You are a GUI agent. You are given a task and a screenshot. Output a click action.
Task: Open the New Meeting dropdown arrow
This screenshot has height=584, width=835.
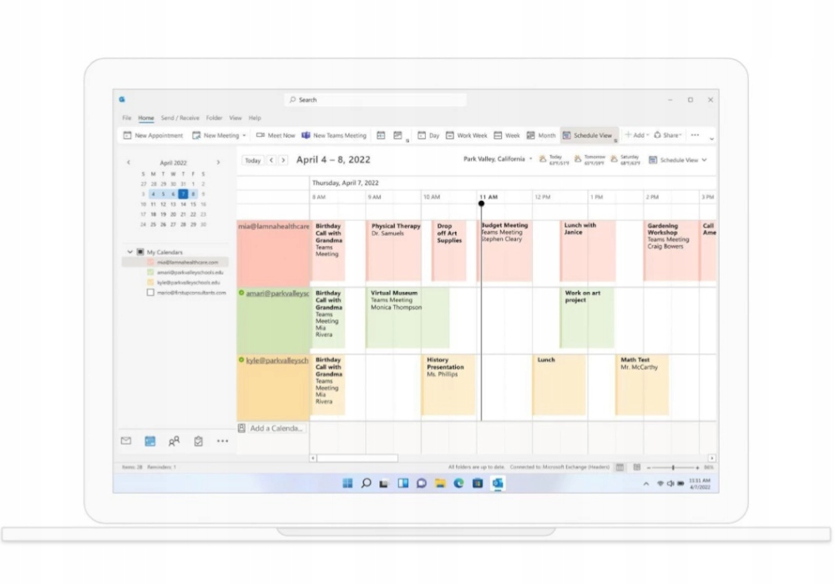[244, 135]
